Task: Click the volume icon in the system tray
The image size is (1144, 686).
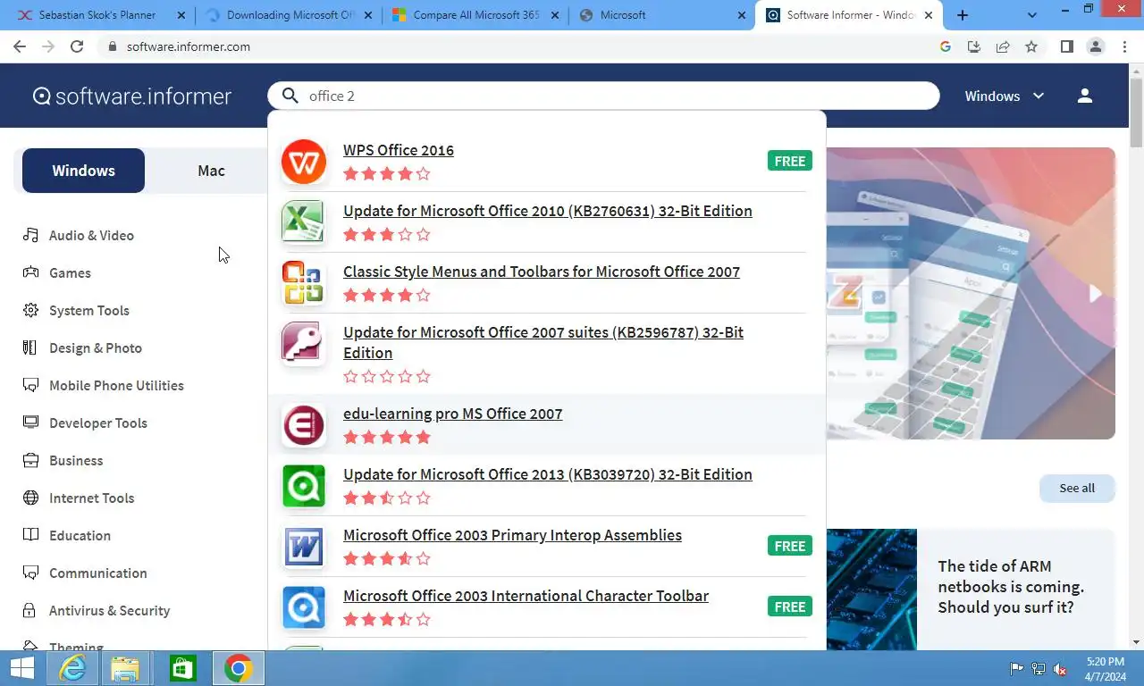Action: 1060,668
